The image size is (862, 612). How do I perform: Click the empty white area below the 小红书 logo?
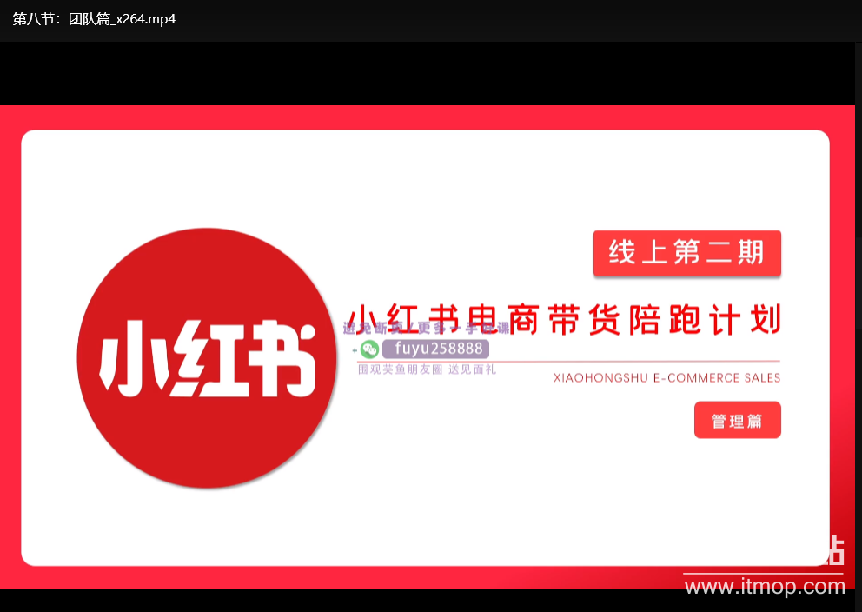[207, 526]
